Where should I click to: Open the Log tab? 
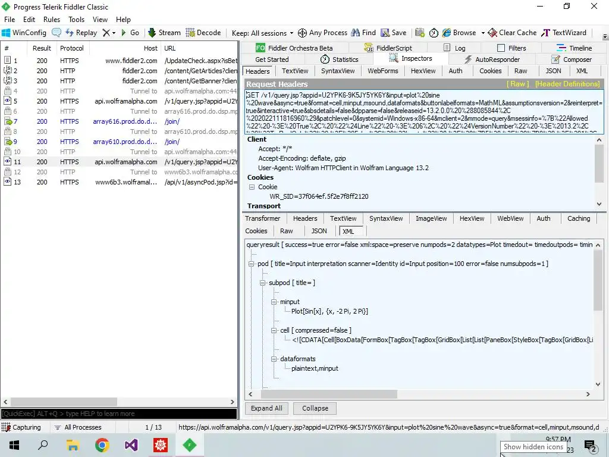pyautogui.click(x=454, y=48)
